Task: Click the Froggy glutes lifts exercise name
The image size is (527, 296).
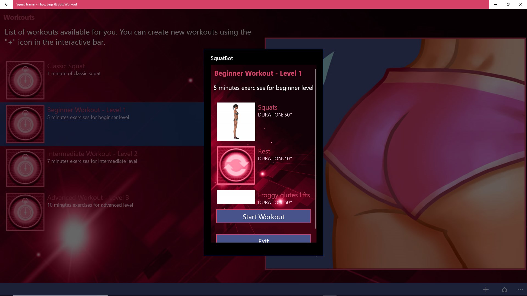Action: coord(284,195)
